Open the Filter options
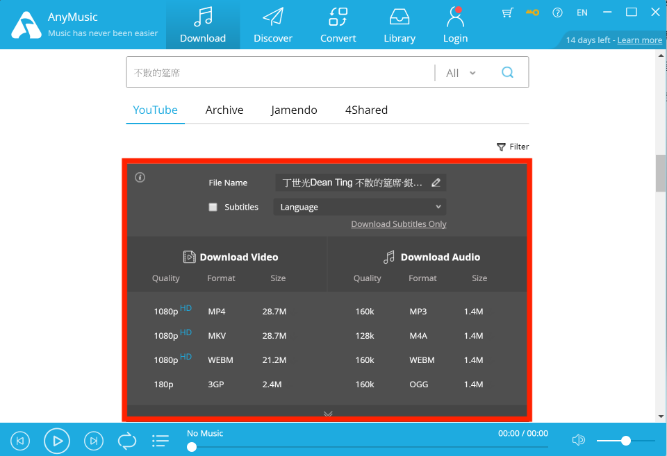Image resolution: width=667 pixels, height=456 pixels. (x=513, y=146)
